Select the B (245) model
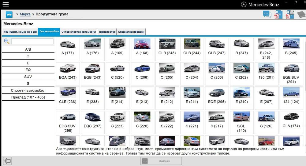 coord(291,49)
